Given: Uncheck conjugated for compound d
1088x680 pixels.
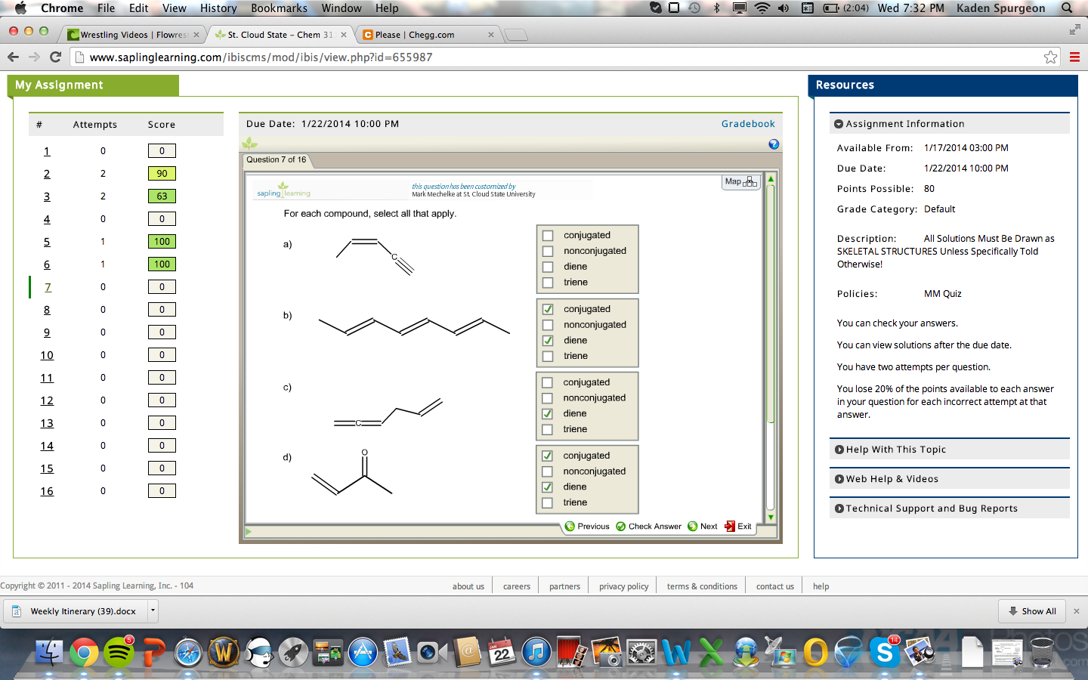Looking at the screenshot, I should (548, 455).
